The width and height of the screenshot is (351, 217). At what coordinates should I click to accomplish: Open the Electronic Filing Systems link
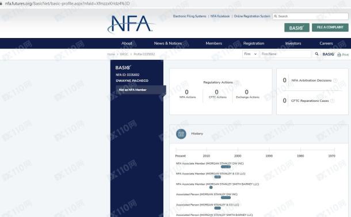click(190, 16)
